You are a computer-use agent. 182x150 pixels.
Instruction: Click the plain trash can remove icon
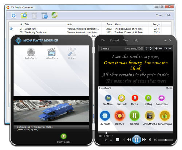pos(34,15)
